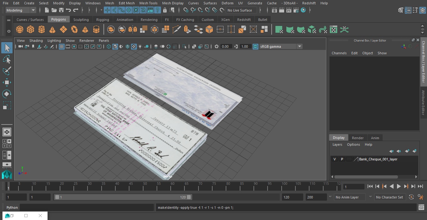The width and height of the screenshot is (427, 220).
Task: Click the Python command input field
Action: pyautogui.click(x=87, y=208)
